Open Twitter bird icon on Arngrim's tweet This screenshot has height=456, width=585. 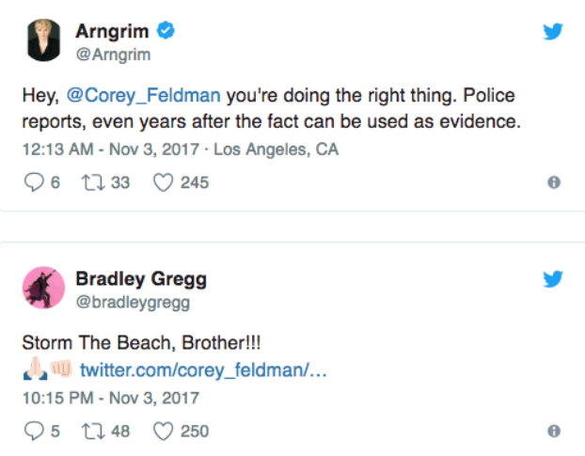coord(554,31)
